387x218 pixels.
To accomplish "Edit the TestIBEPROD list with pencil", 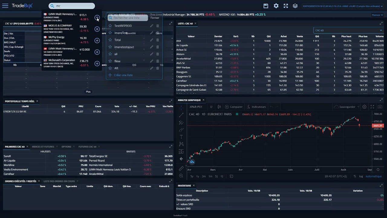I will coord(152,26).
